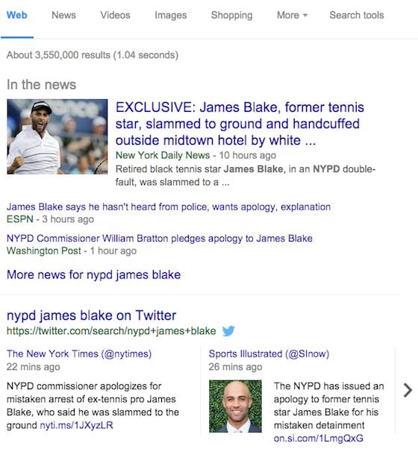
Task: Open The New York Times @nytimes profile
Action: [x=79, y=354]
